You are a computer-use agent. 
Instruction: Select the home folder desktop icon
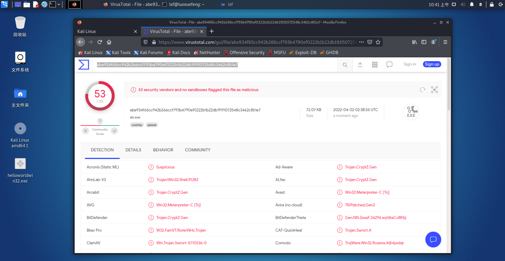pyautogui.click(x=20, y=98)
